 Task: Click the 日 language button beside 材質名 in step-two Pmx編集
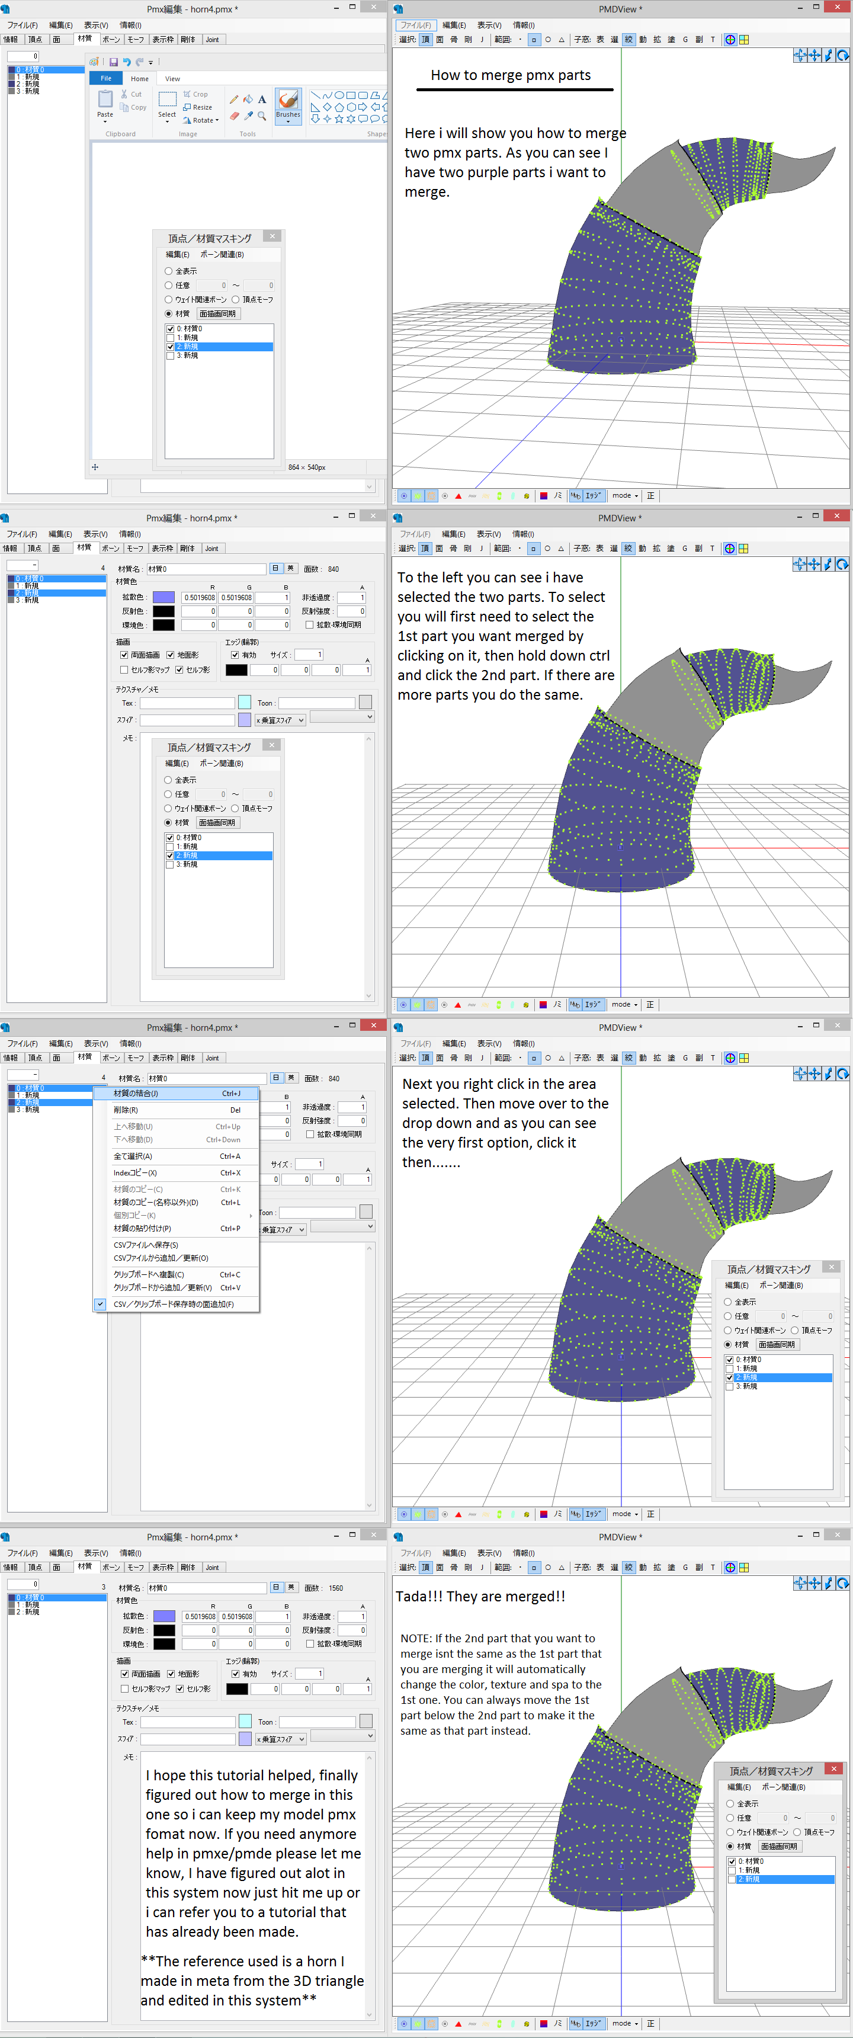tap(275, 569)
